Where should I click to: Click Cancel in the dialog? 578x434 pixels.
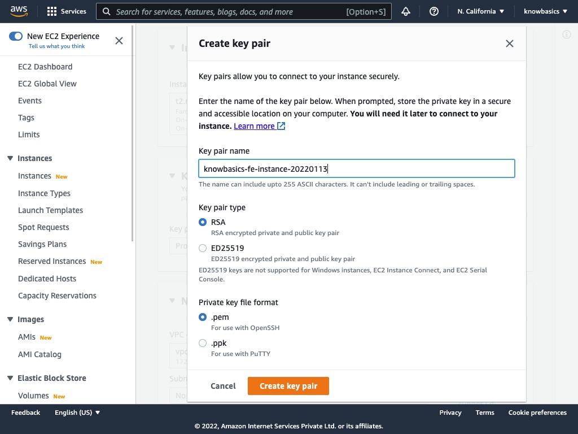coord(223,386)
